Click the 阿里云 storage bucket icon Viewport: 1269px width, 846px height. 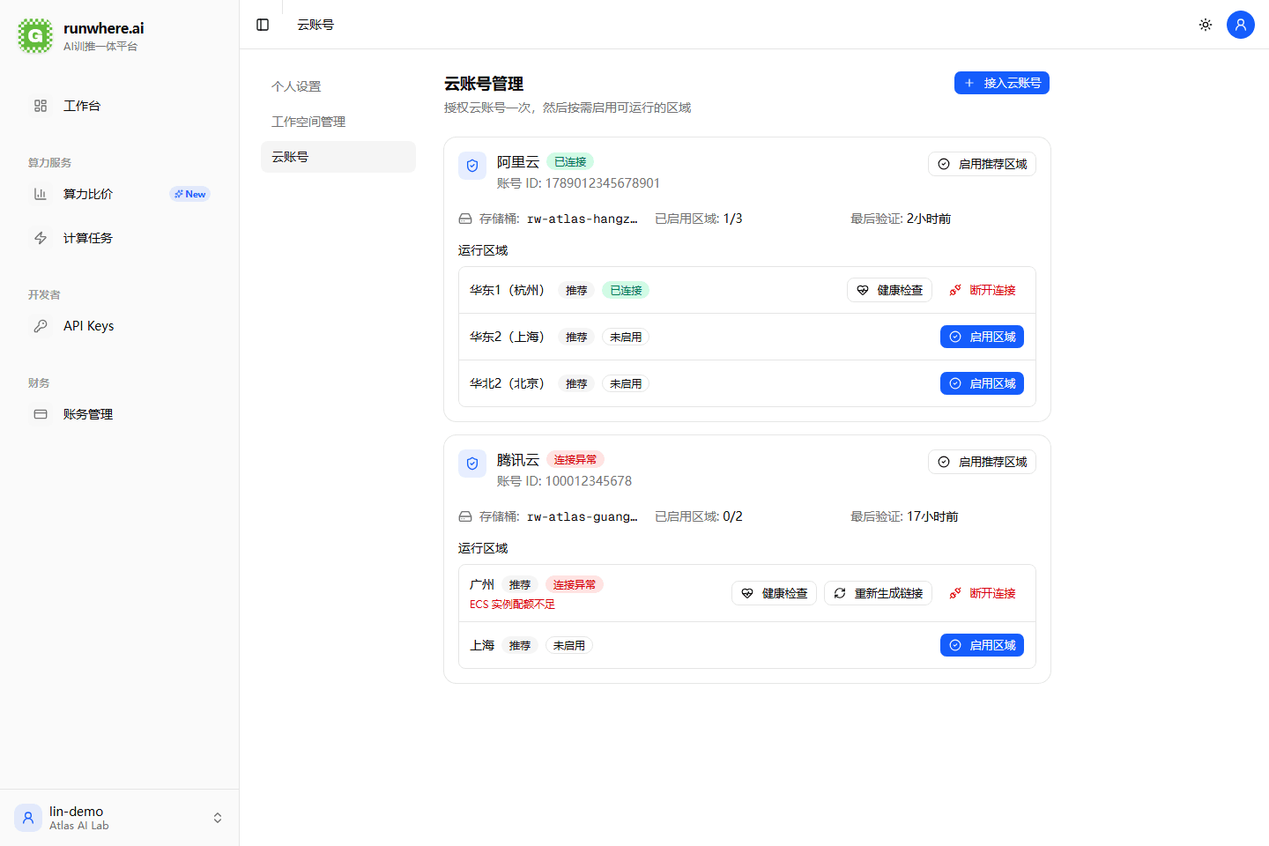465,219
